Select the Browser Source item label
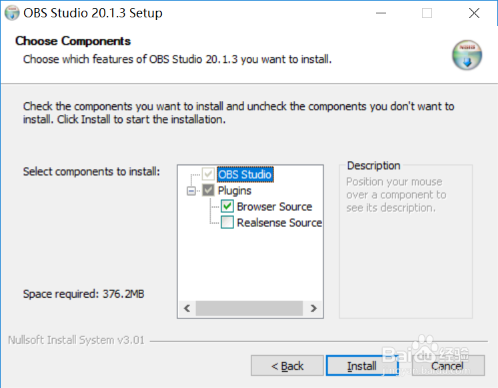This screenshot has width=498, height=388. pyautogui.click(x=274, y=207)
